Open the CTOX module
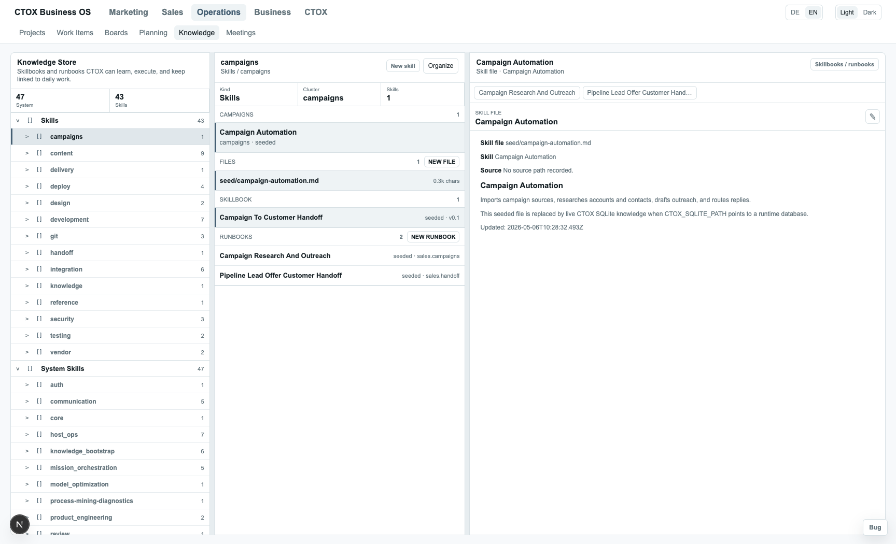Image resolution: width=896 pixels, height=544 pixels. [x=316, y=12]
